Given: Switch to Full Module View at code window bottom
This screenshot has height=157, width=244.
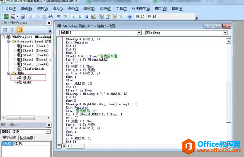Looking at the screenshot, I should (x=64, y=146).
